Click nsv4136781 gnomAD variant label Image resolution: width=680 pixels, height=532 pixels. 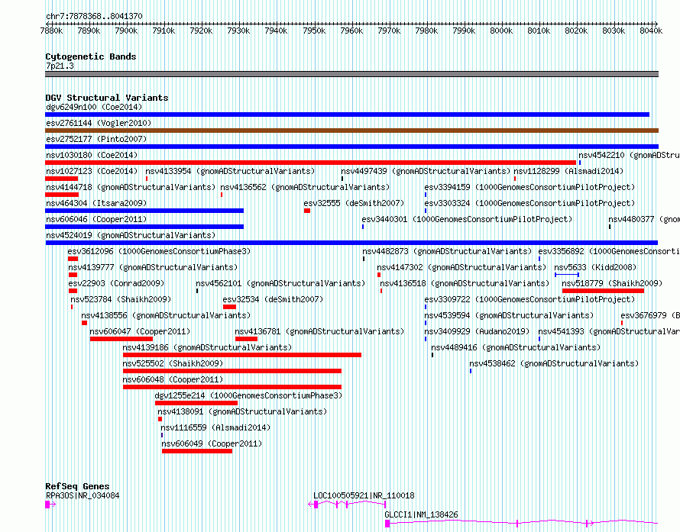[319, 331]
